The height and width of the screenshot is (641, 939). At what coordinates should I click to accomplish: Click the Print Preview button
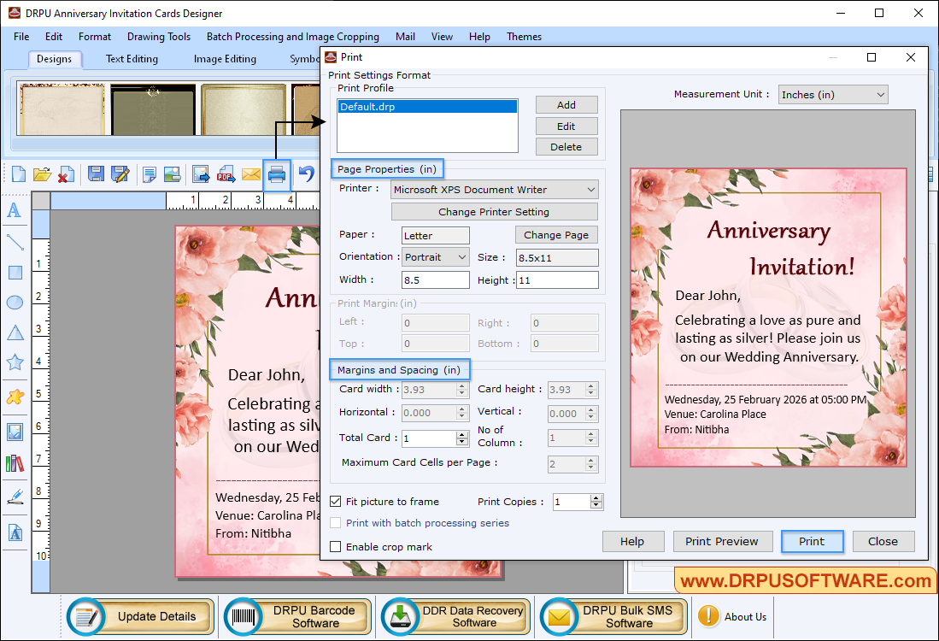722,541
